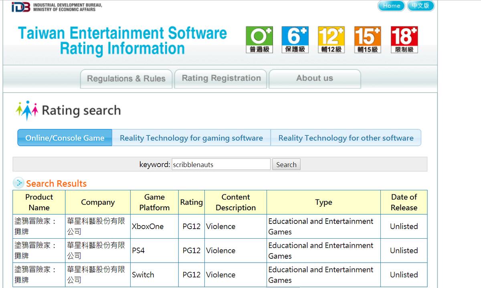Go to the Home page
Screen dimensions: 481x288
pyautogui.click(x=391, y=6)
